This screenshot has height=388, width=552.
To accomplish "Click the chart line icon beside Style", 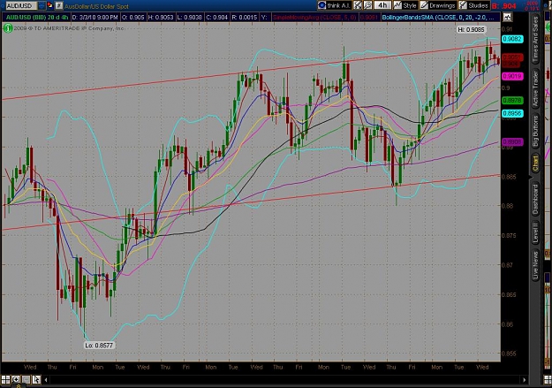I will (x=397, y=5).
